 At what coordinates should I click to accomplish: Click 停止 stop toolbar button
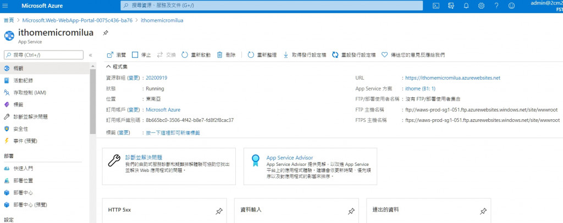(141, 55)
